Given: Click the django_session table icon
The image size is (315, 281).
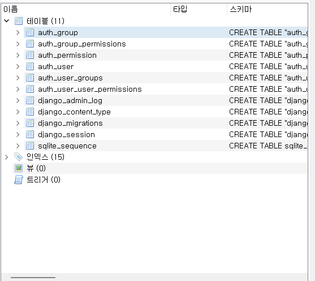Looking at the screenshot, I should pos(30,134).
